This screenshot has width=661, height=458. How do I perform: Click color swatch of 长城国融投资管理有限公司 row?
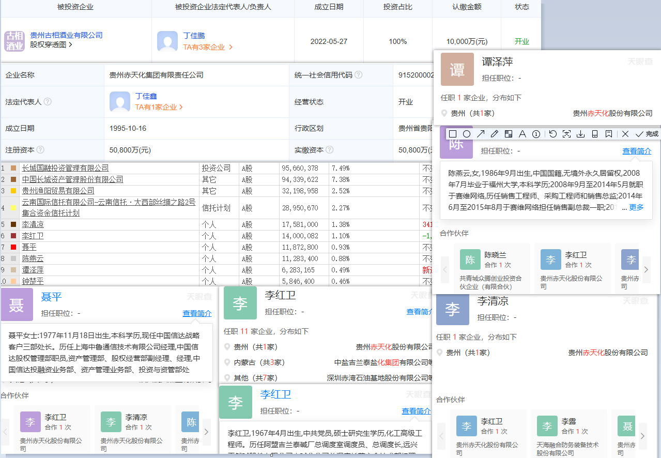(x=13, y=168)
